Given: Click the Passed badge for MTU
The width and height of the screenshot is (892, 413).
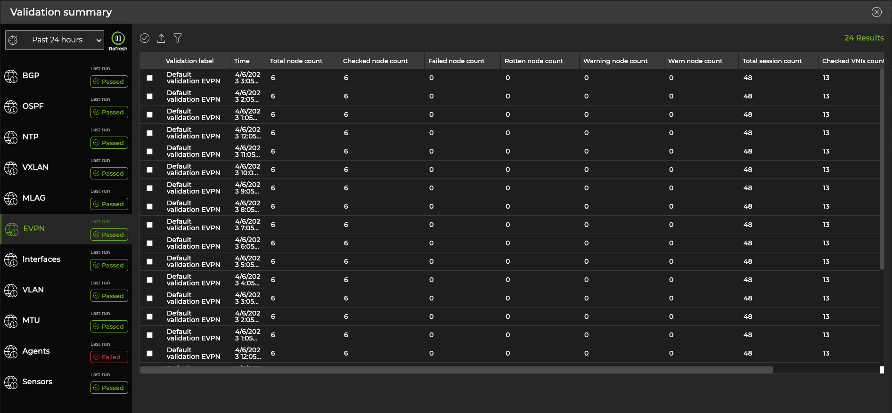Looking at the screenshot, I should tap(109, 326).
